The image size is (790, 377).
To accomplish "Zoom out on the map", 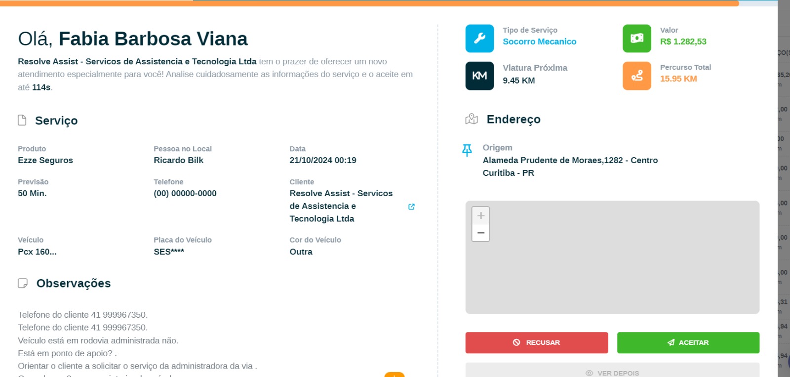I will (x=480, y=233).
